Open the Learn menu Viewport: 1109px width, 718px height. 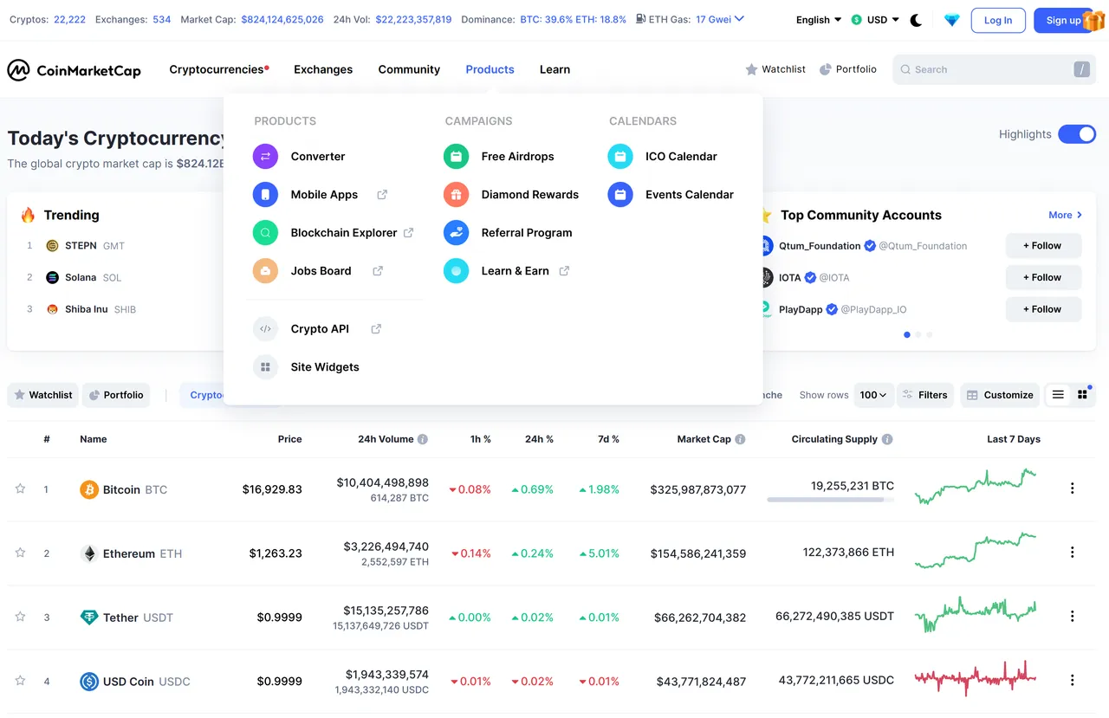click(554, 69)
